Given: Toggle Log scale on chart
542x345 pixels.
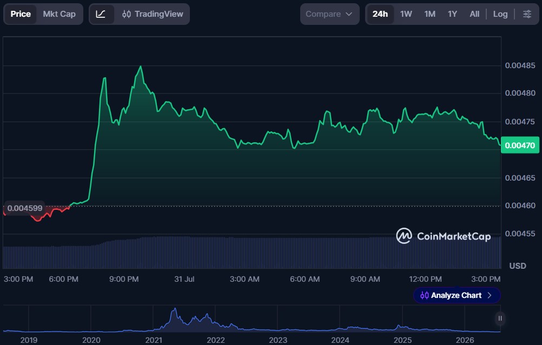Looking at the screenshot, I should pyautogui.click(x=500, y=14).
